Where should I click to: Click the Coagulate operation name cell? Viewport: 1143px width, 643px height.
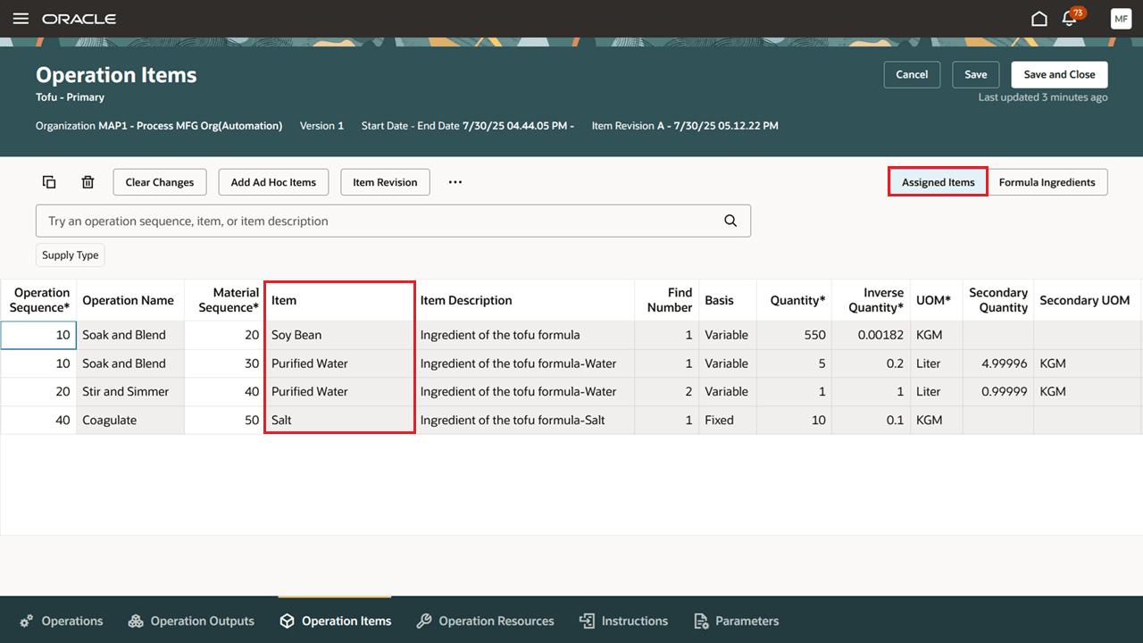(x=130, y=420)
